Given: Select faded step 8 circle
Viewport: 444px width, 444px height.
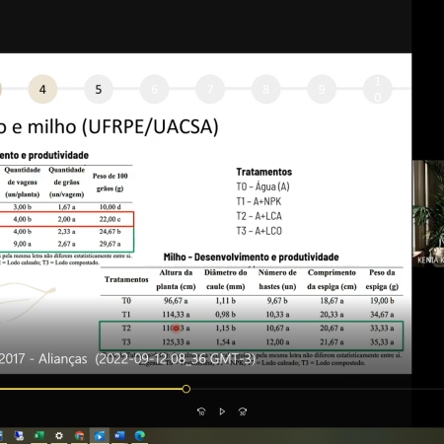Looking at the screenshot, I should pos(266,89).
